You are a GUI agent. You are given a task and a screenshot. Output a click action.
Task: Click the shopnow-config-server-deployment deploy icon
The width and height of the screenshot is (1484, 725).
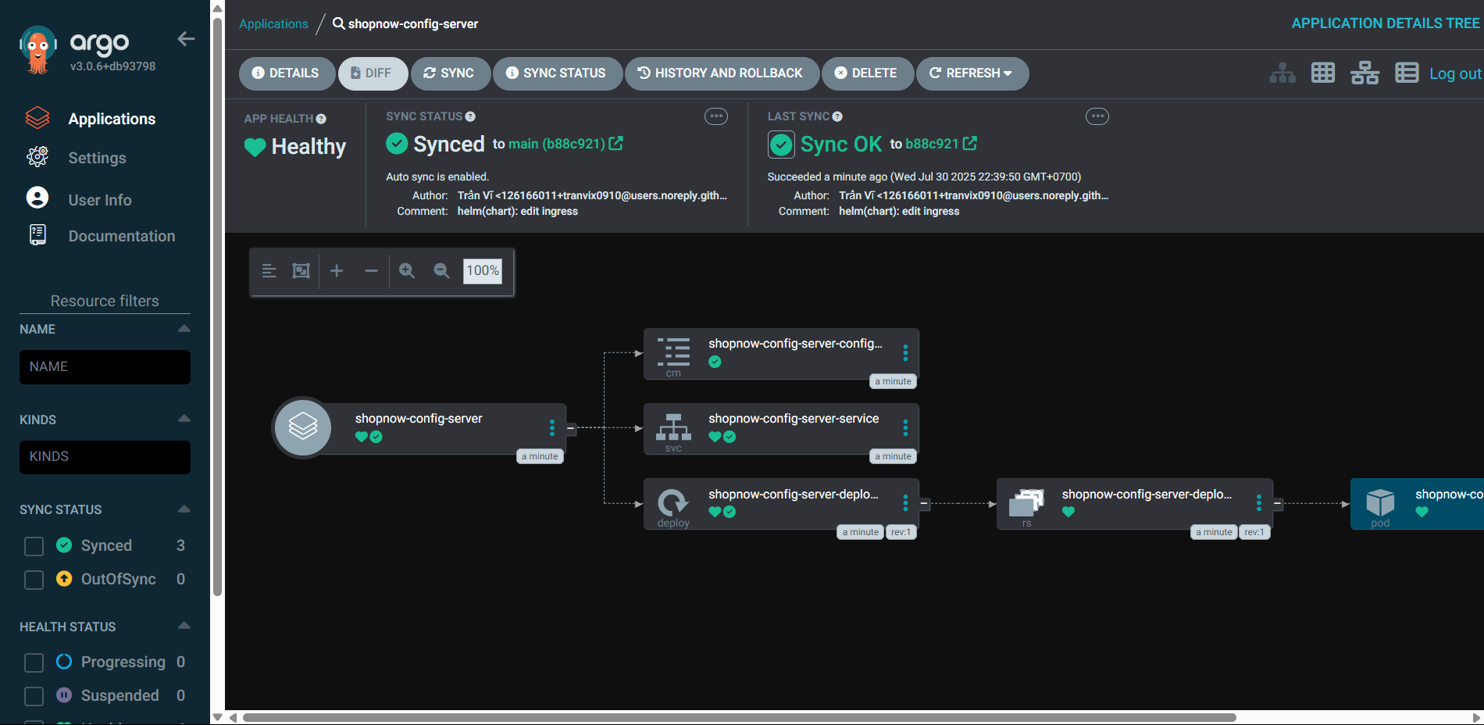tap(673, 504)
